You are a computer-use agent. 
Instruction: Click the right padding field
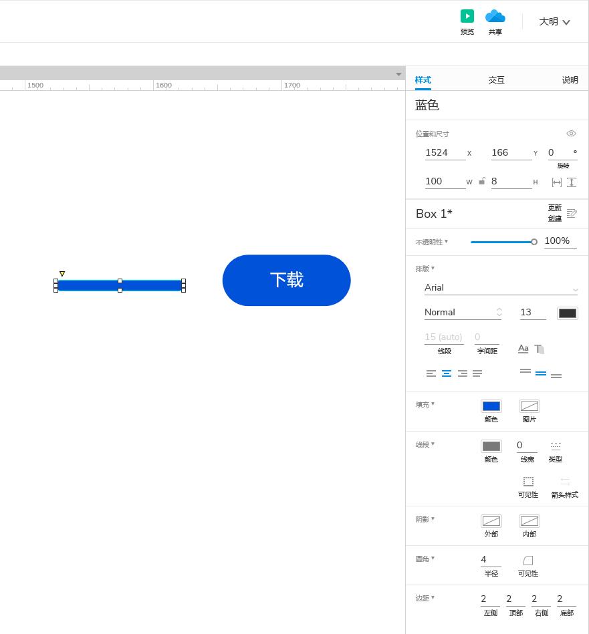[x=541, y=599]
